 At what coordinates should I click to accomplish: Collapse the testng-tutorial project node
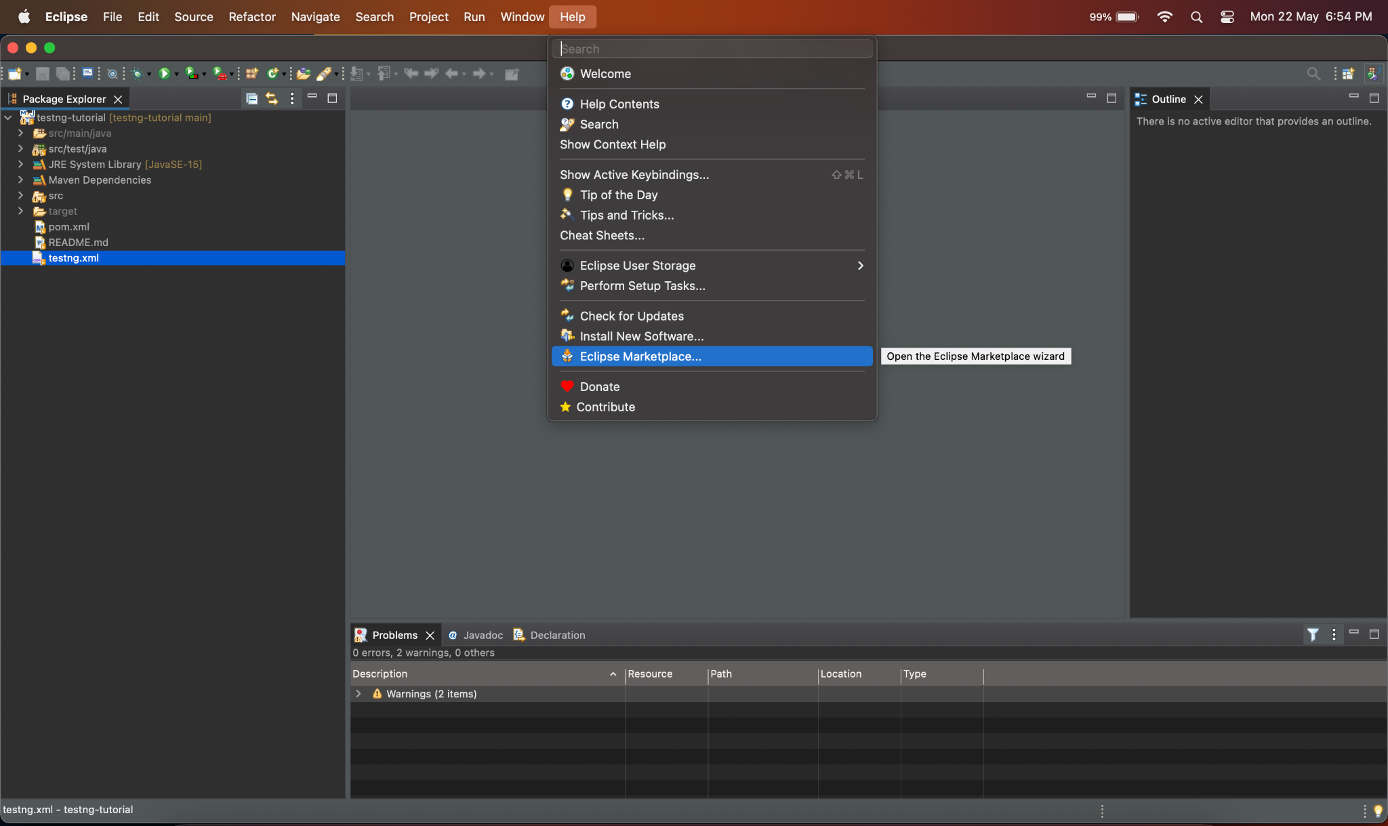click(x=7, y=117)
